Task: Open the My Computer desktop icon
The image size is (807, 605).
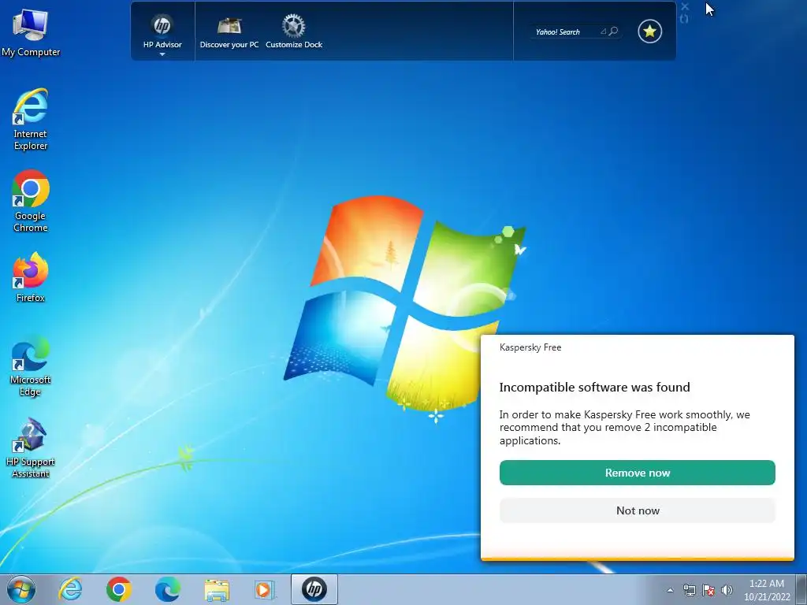Action: pyautogui.click(x=31, y=32)
